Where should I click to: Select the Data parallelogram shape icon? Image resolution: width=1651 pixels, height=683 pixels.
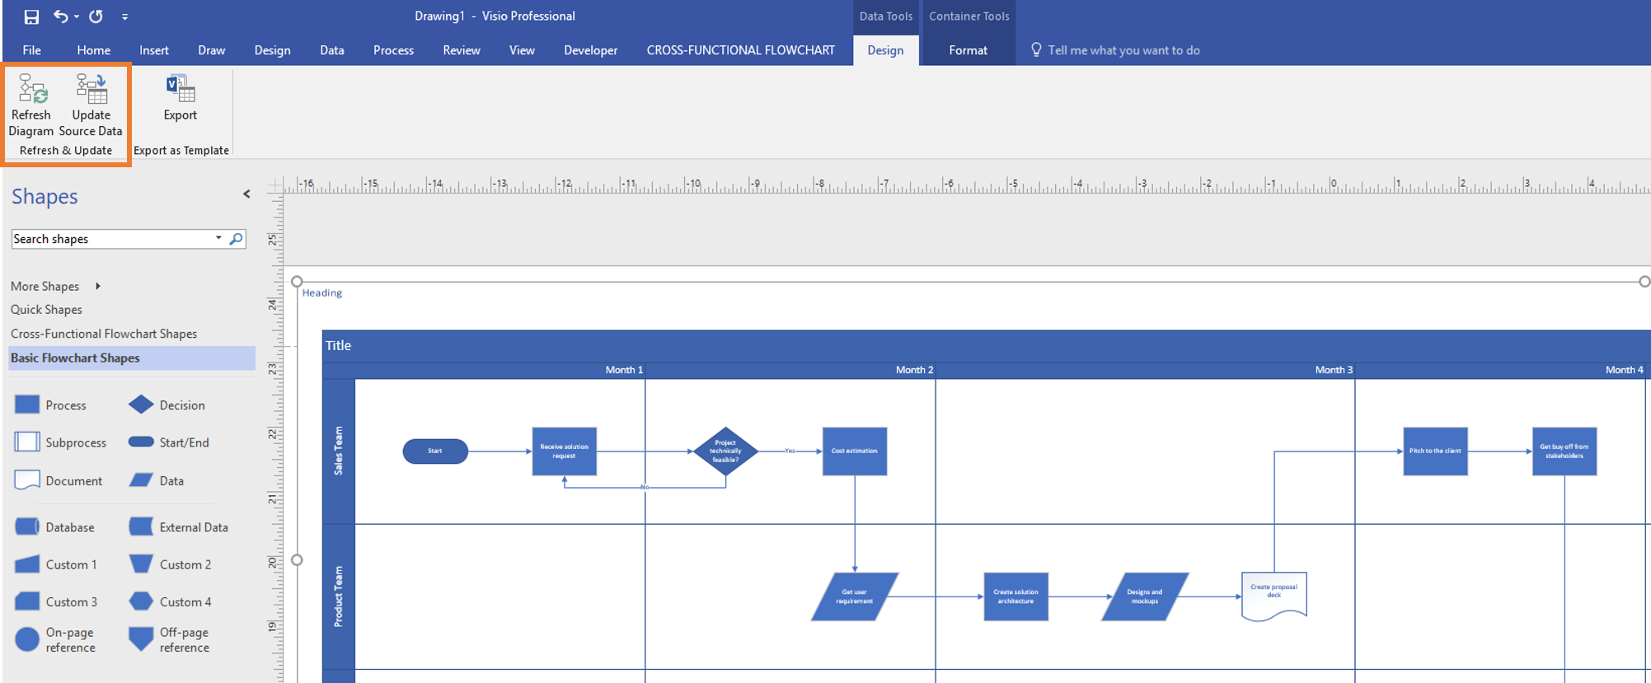(141, 480)
